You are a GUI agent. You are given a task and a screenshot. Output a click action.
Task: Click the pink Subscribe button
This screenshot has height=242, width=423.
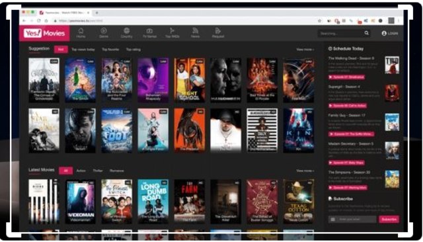click(389, 219)
